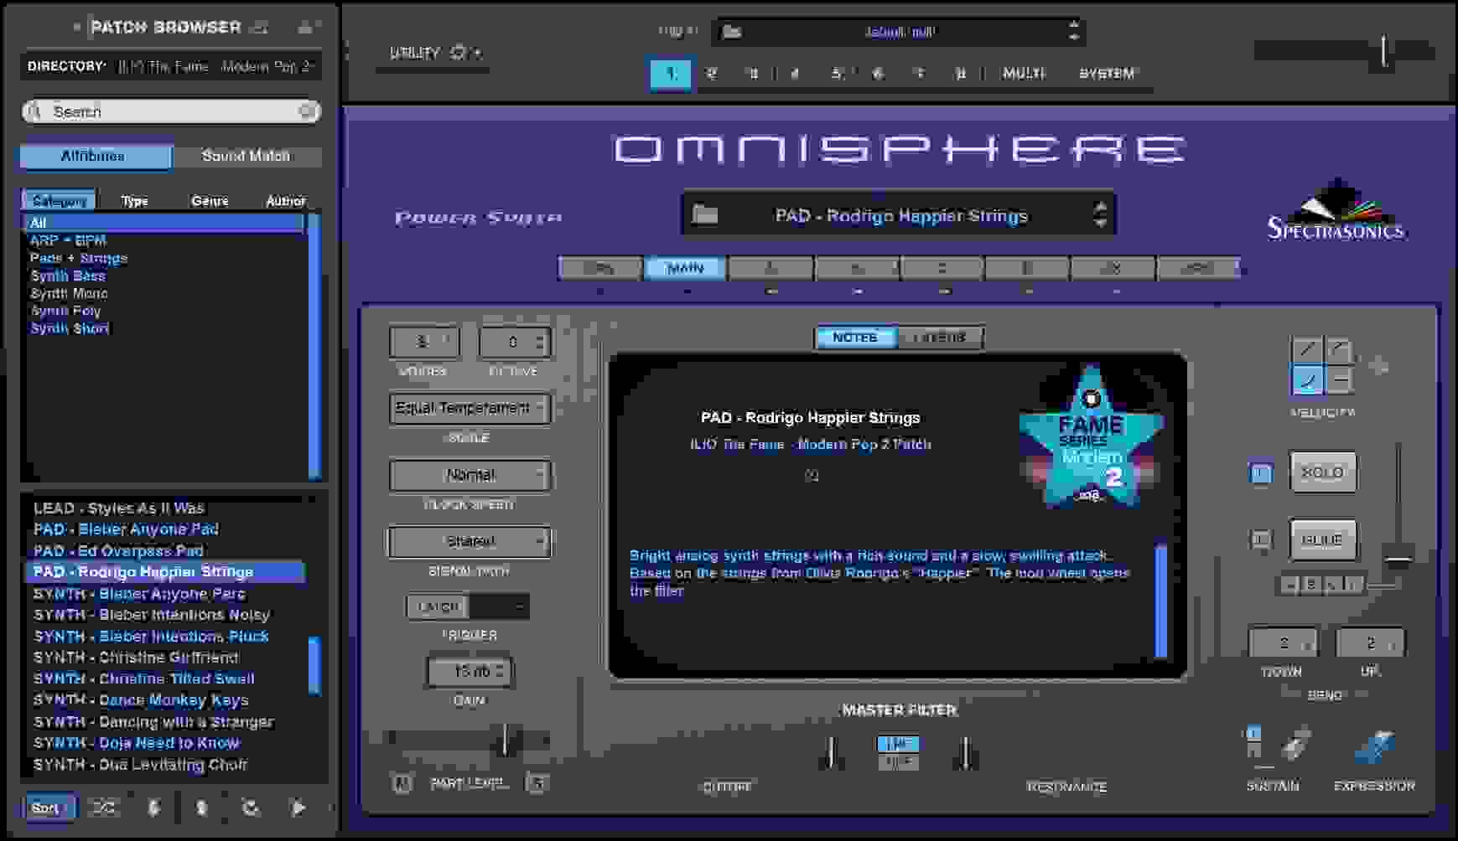Screen dimensions: 1458x841
Task: Switch to the SYSTEM tab
Action: (x=1107, y=74)
